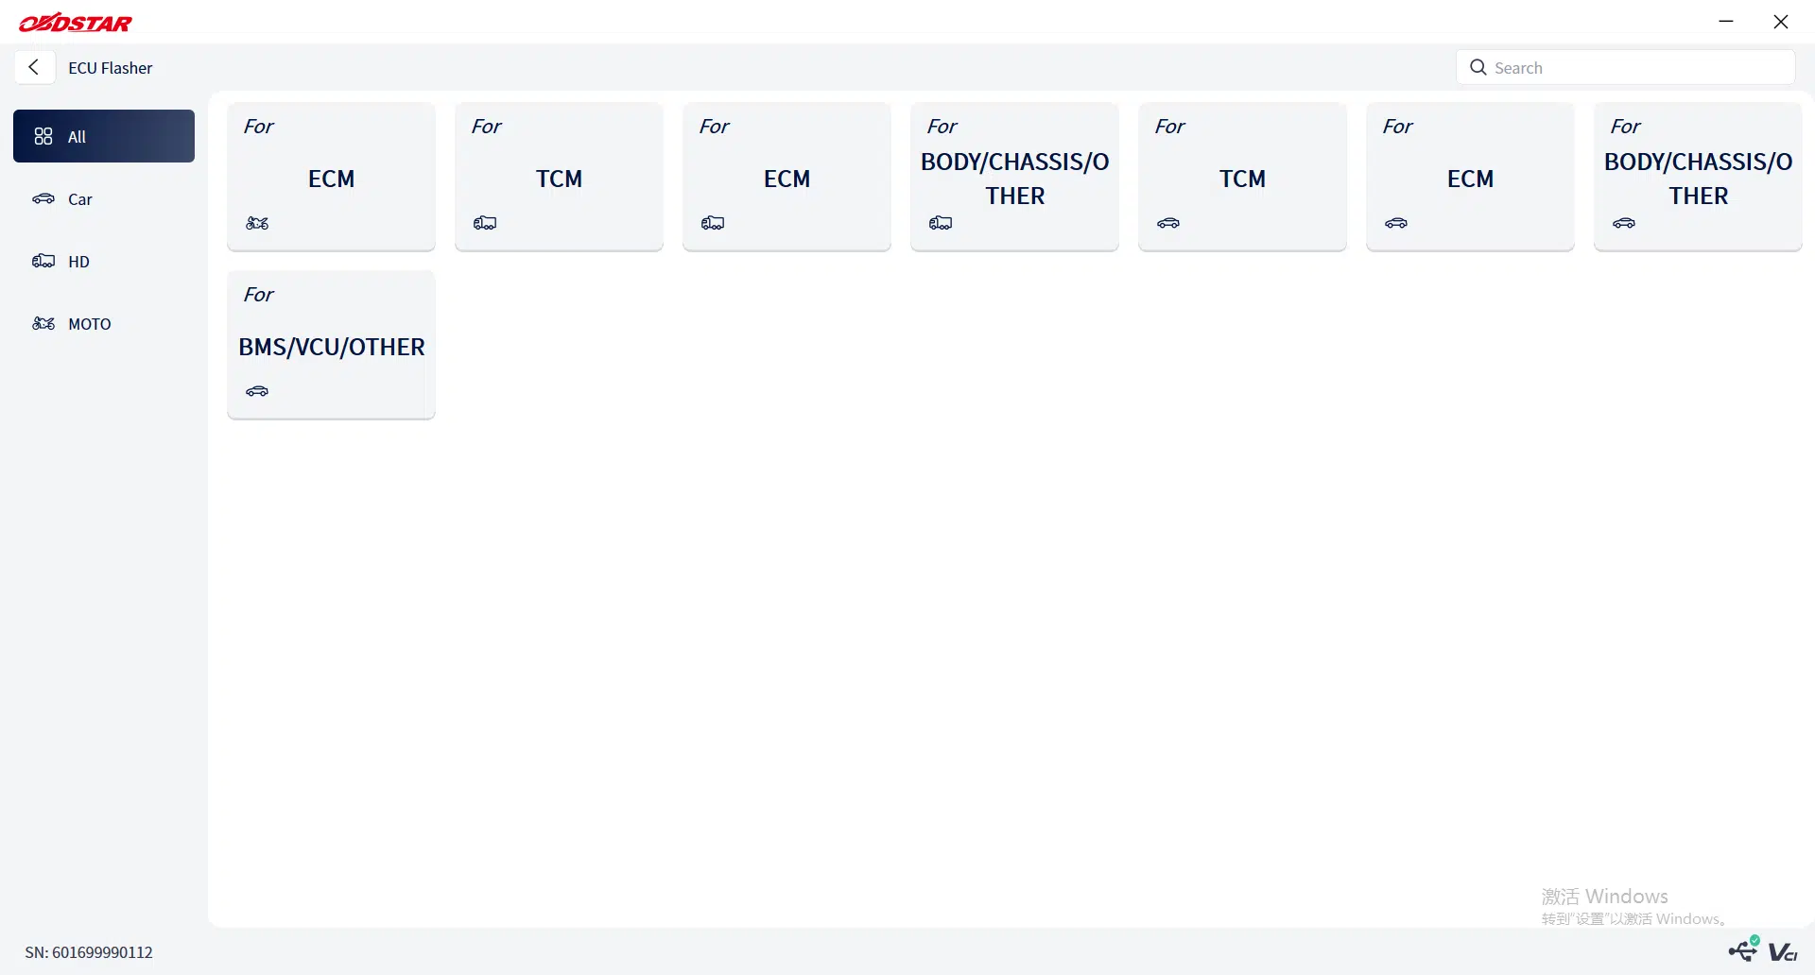Go back using the back arrow
Screen dimensions: 1815x975
pyautogui.click(x=34, y=67)
